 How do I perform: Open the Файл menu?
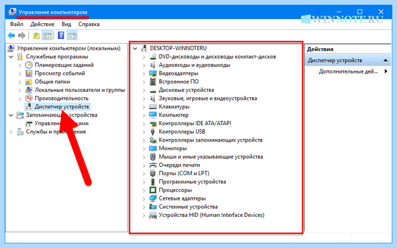17,24
